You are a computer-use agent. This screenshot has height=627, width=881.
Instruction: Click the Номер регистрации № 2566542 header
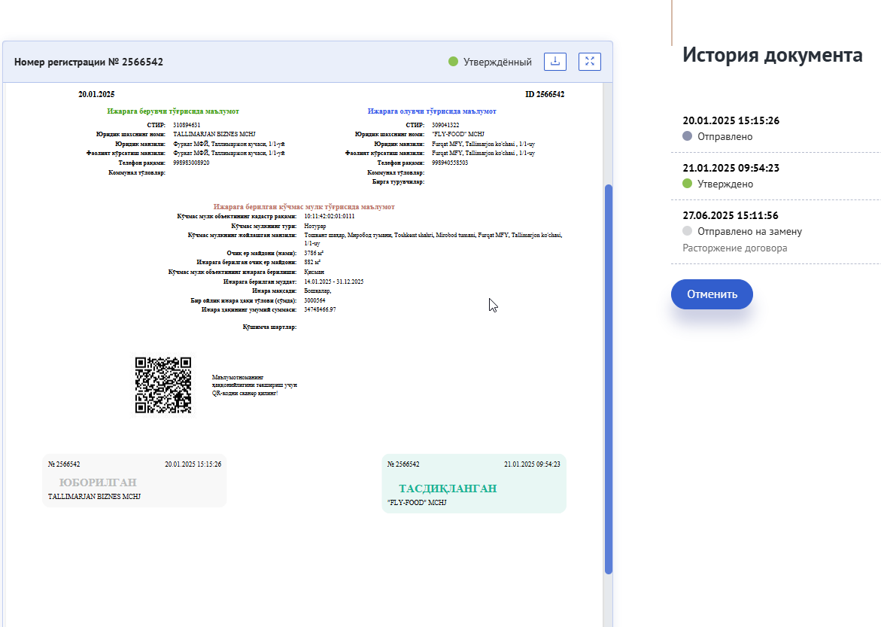[x=89, y=62]
